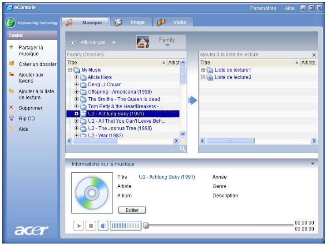This screenshot has height=244, width=326.
Task: Collapse the My Music tree node
Action: click(70, 70)
